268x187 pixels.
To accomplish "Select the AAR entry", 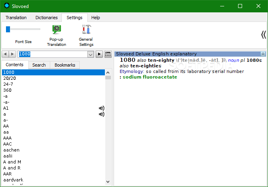I will 53,174.
